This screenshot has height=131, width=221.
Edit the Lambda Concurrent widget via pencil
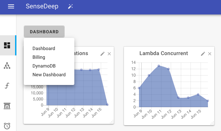click(203, 54)
